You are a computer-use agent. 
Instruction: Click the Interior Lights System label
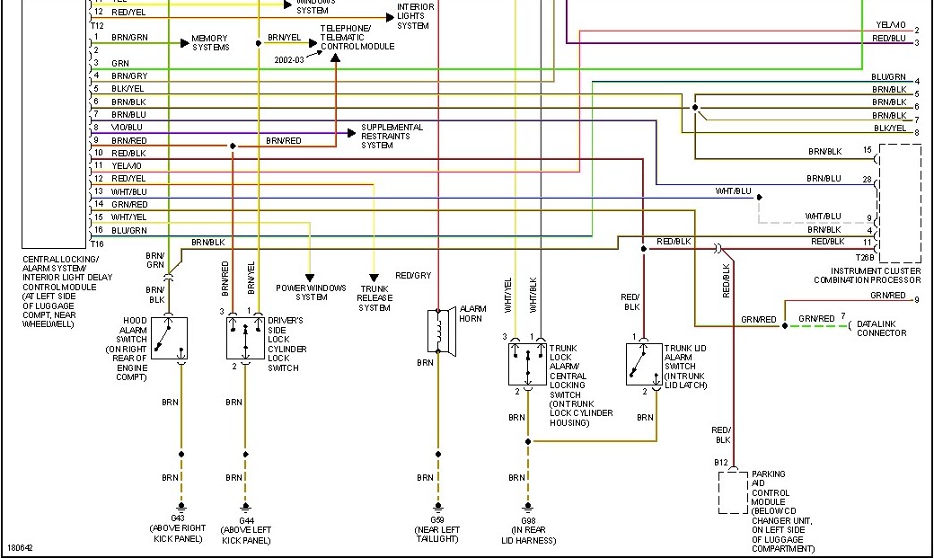[x=416, y=16]
